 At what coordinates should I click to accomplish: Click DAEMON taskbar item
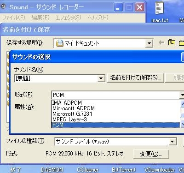click(52, 170)
